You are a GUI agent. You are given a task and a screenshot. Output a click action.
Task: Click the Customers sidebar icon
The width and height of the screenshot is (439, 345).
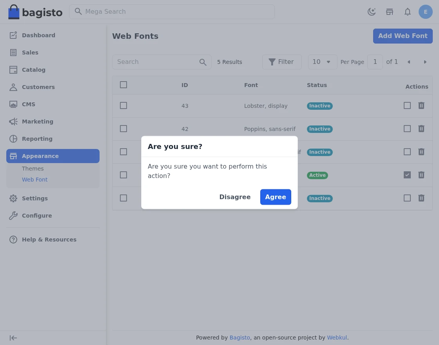[13, 87]
